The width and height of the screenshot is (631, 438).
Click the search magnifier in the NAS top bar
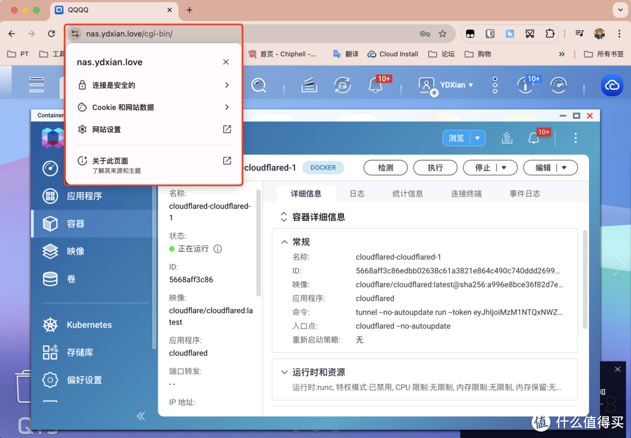pyautogui.click(x=259, y=85)
